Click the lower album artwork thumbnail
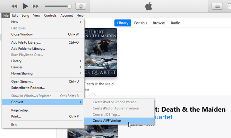Viewport: 231px width, 138px height. click(92, 131)
